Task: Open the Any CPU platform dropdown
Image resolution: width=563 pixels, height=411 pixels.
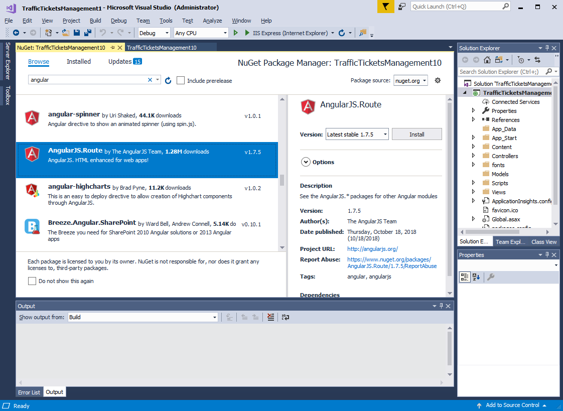Action: [x=201, y=33]
